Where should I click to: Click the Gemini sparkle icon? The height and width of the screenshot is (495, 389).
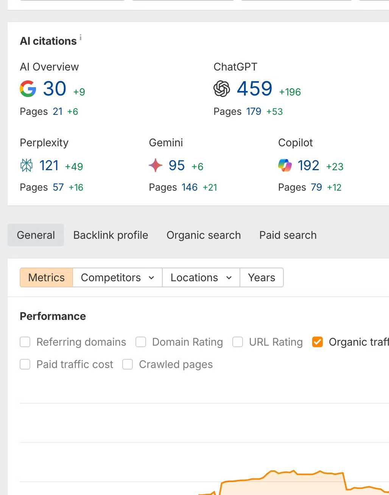tap(156, 166)
